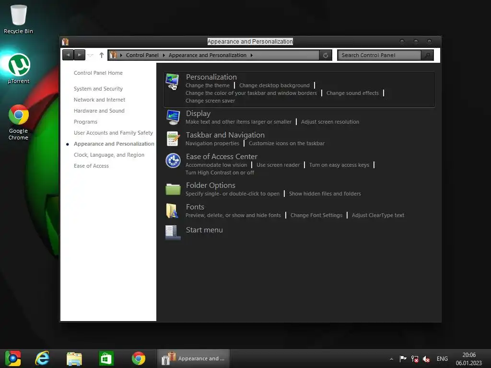491x368 pixels.
Task: Open the Display monitor icon
Action: pos(173,117)
